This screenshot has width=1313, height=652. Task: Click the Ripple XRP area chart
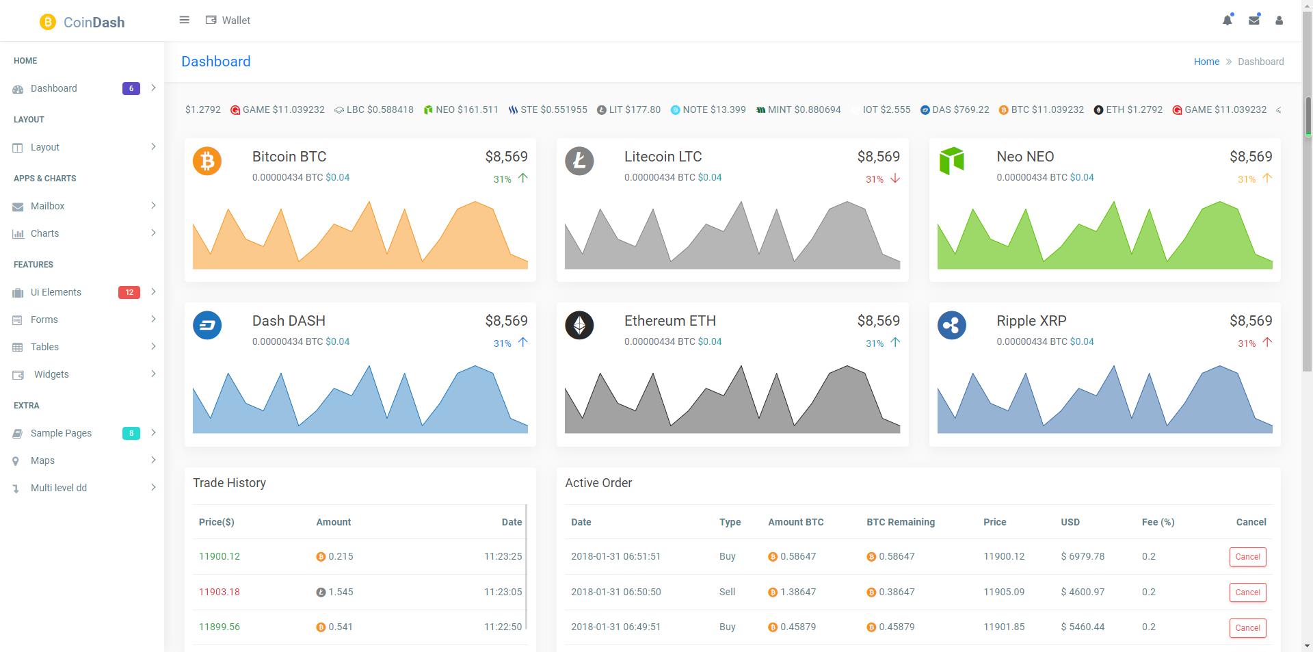coord(1104,399)
